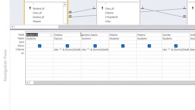
Task: Click the asterisk in Students table list
Action: coord(33,4)
